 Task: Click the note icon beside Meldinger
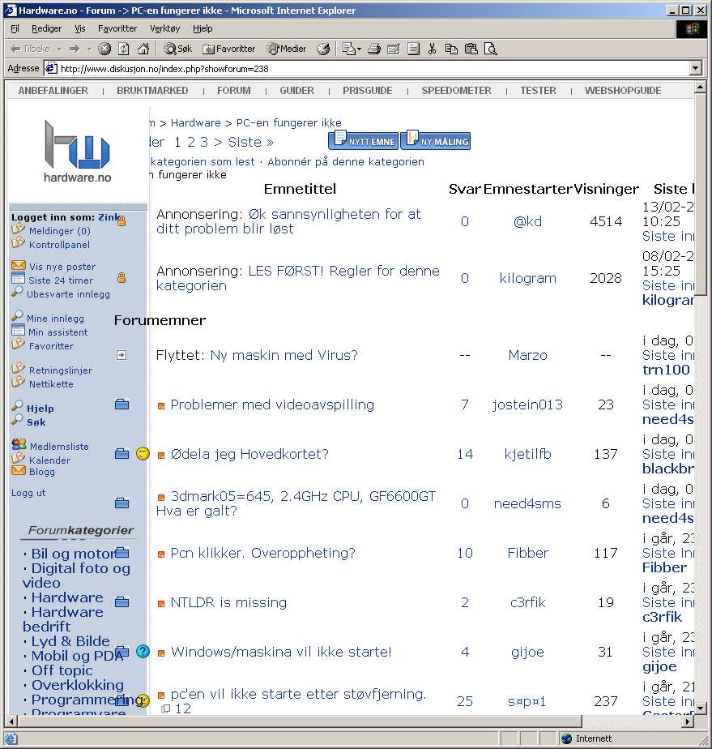(x=18, y=229)
